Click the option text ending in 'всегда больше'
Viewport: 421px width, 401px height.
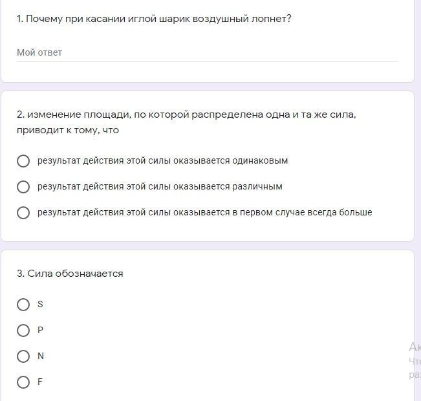coord(204,212)
